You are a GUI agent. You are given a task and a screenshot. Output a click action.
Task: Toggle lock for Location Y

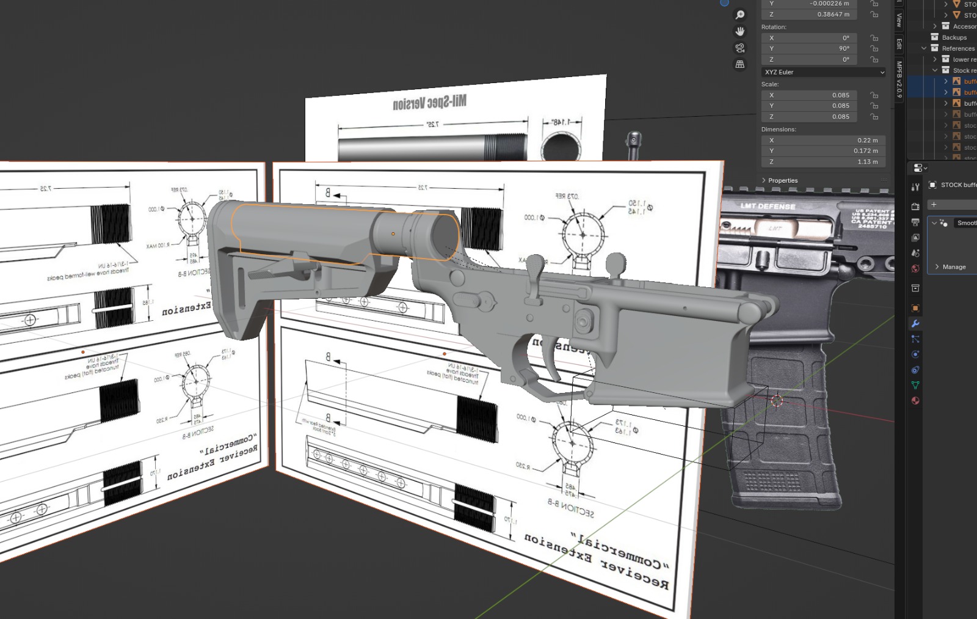click(x=874, y=4)
